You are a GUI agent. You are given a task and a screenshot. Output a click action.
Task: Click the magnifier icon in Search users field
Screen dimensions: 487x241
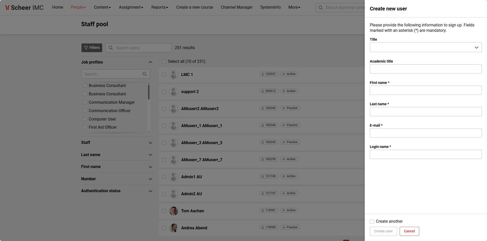pos(111,48)
